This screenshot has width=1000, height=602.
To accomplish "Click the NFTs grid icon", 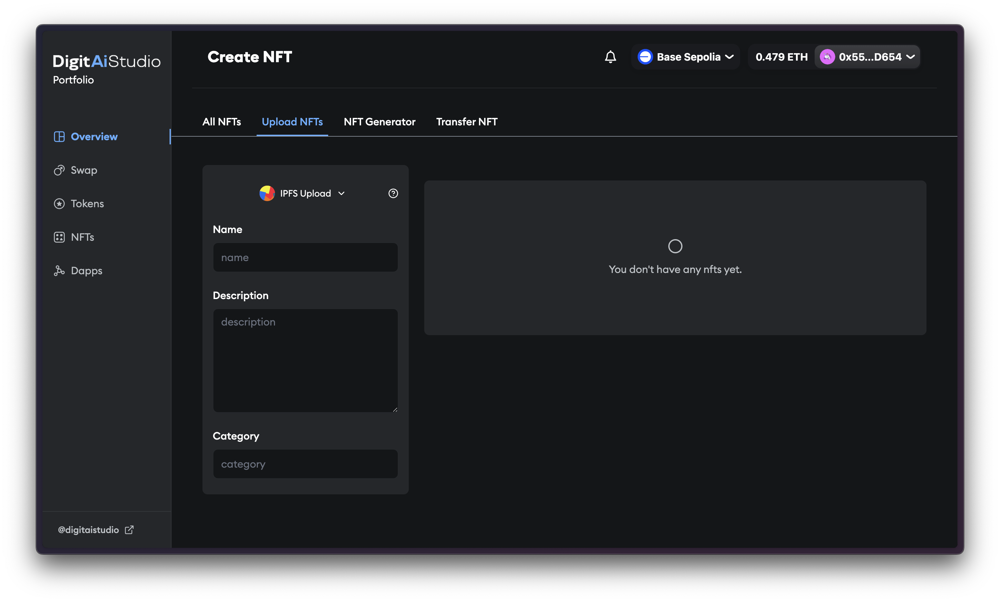I will pyautogui.click(x=59, y=237).
